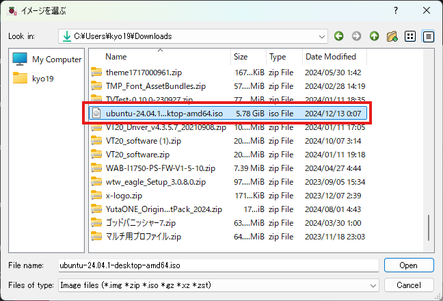Click the vertical scrollbar of file list
The height and width of the screenshot is (301, 443).
[x=429, y=227]
